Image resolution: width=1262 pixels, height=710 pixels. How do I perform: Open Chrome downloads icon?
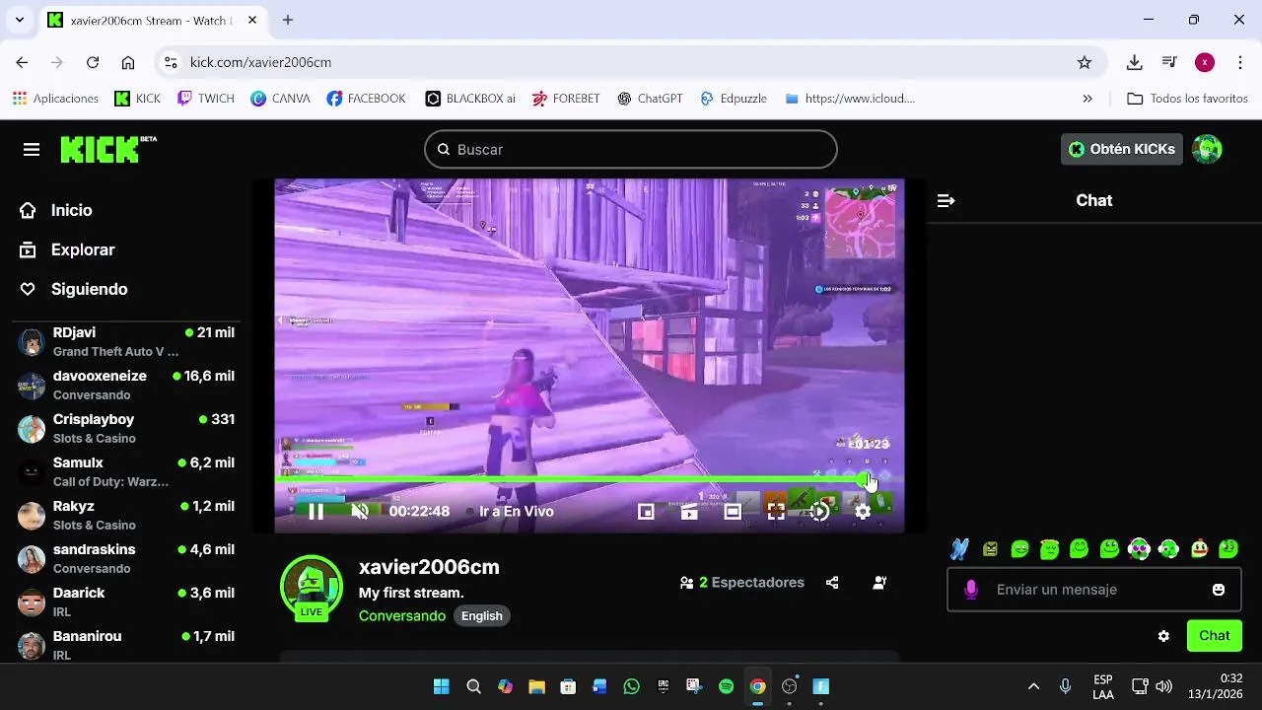click(1135, 62)
